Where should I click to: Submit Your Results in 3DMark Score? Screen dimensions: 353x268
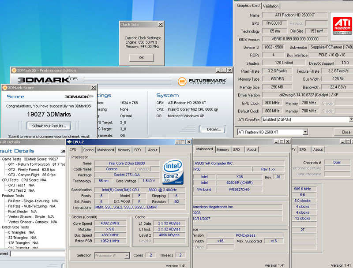click(x=49, y=126)
